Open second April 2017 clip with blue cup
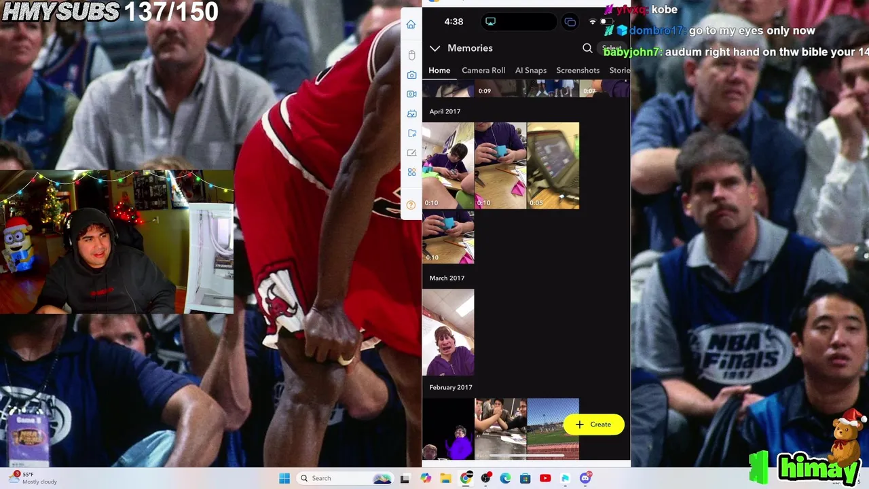The width and height of the screenshot is (869, 489). tap(500, 165)
